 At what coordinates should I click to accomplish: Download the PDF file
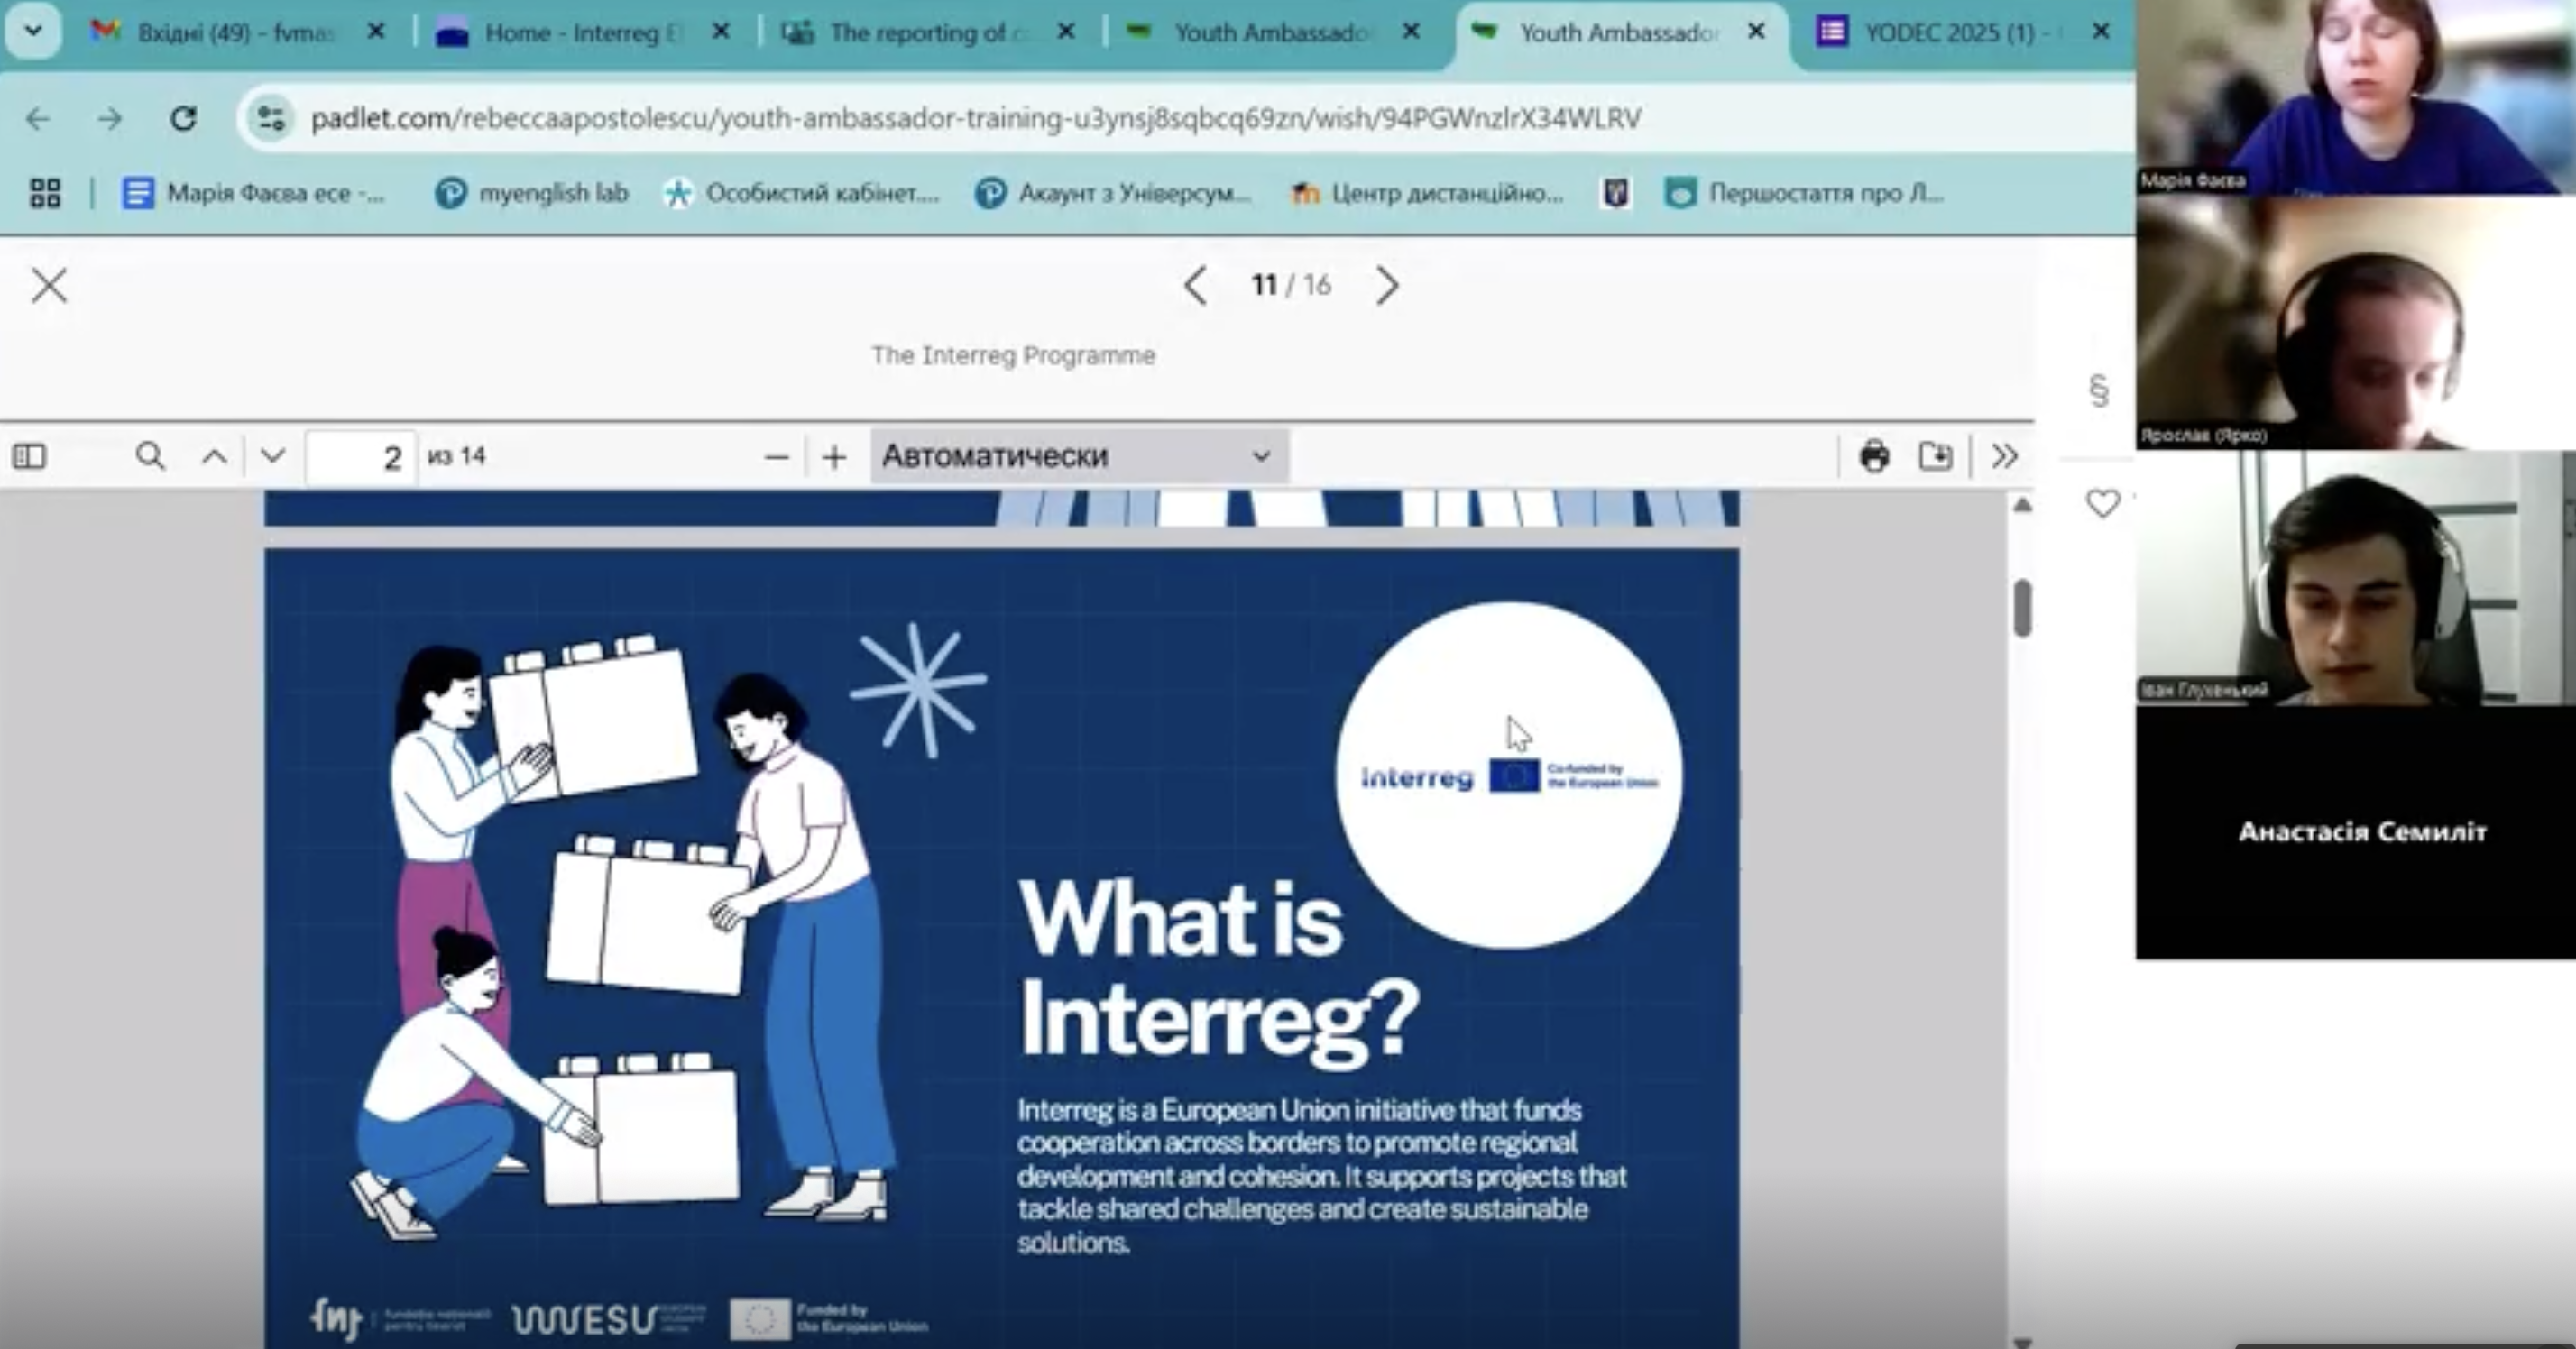pos(1935,457)
